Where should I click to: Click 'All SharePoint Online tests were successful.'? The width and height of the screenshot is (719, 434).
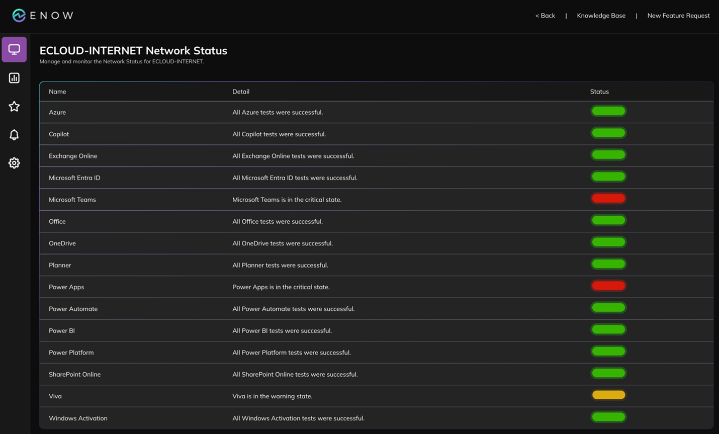pyautogui.click(x=295, y=375)
